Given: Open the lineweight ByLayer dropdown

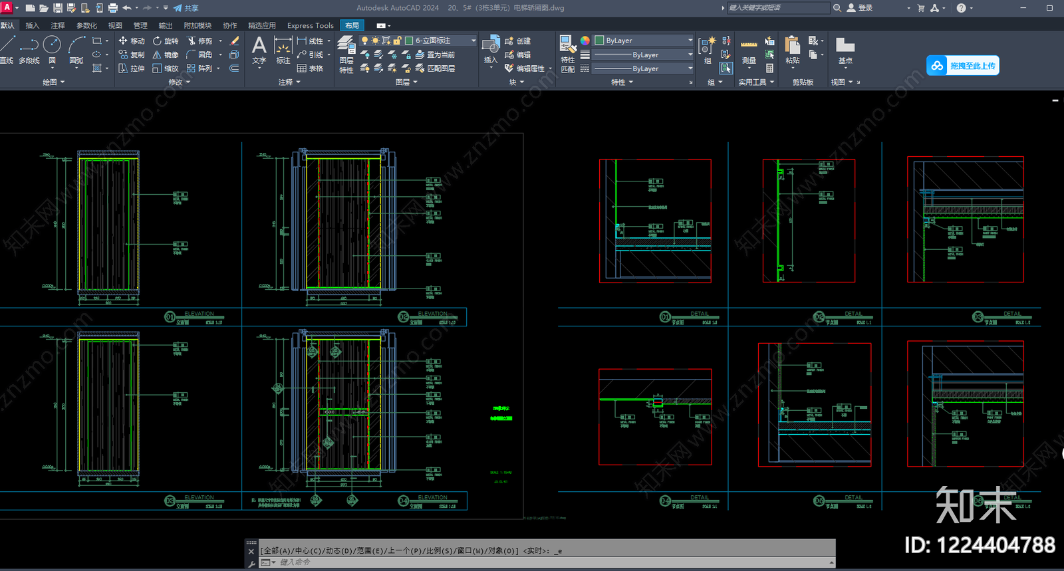Looking at the screenshot, I should click(643, 55).
